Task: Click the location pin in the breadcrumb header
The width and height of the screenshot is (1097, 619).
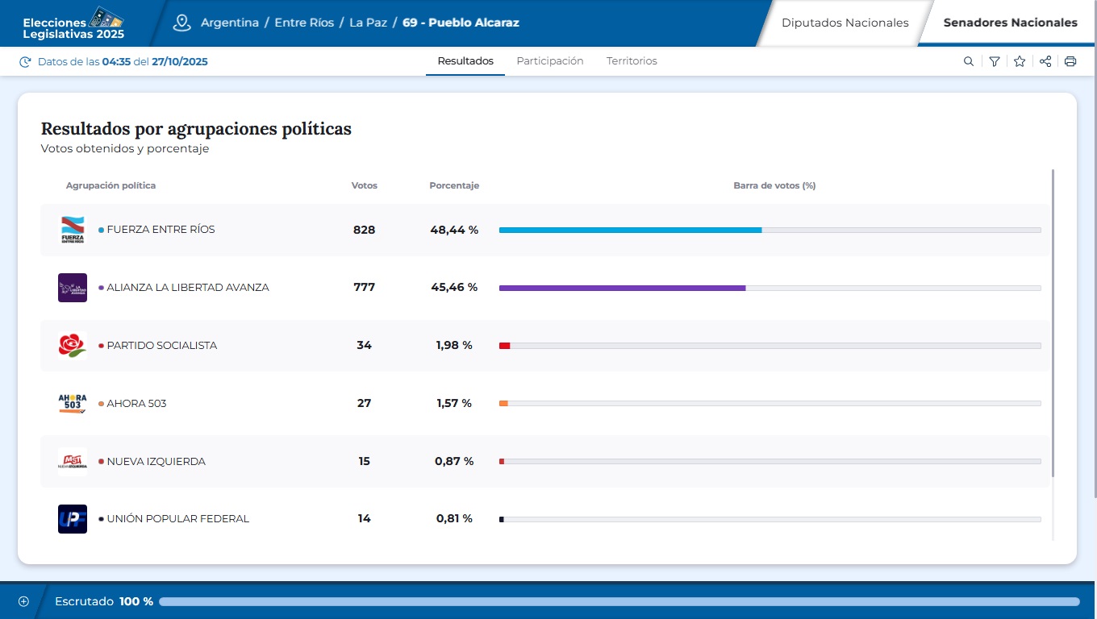Action: coord(181,23)
